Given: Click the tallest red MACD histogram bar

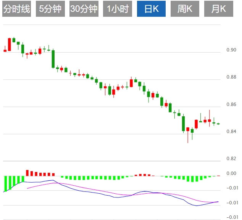Looking at the screenshot, I should pos(27,173).
